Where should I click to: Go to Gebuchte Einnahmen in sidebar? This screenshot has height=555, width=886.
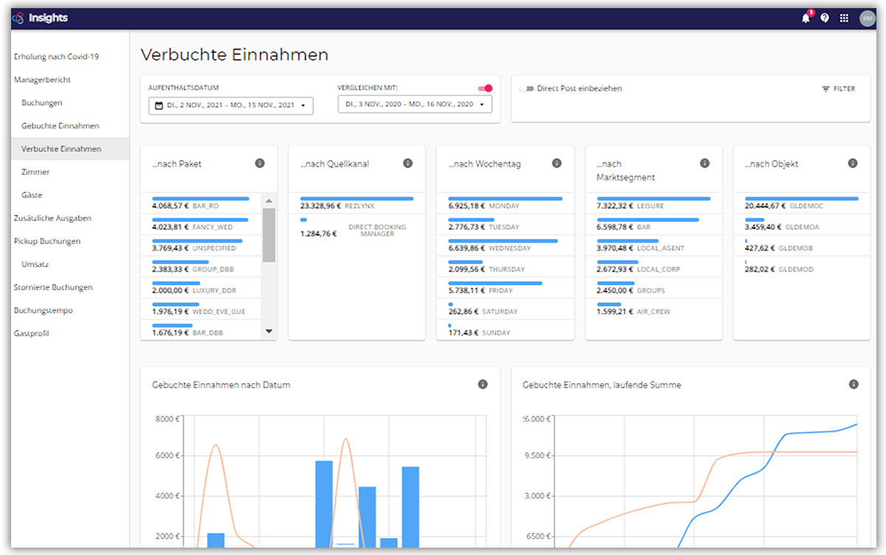pos(61,126)
